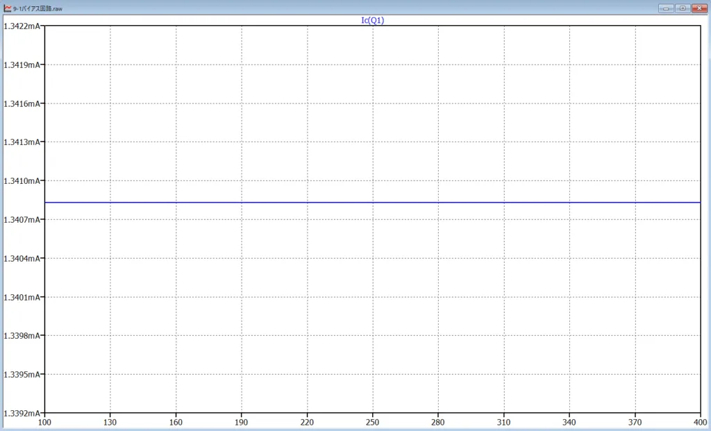The width and height of the screenshot is (711, 431).
Task: Click the 1.3416mA vertical axis label
Action: pos(21,103)
